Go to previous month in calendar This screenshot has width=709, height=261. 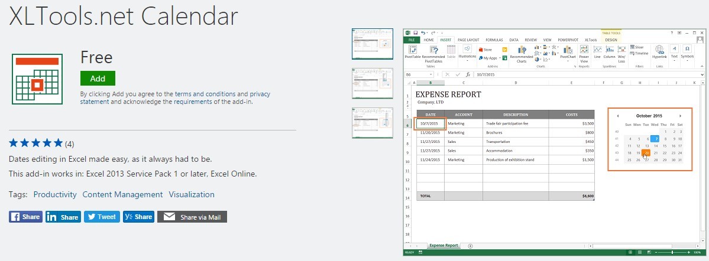point(618,116)
